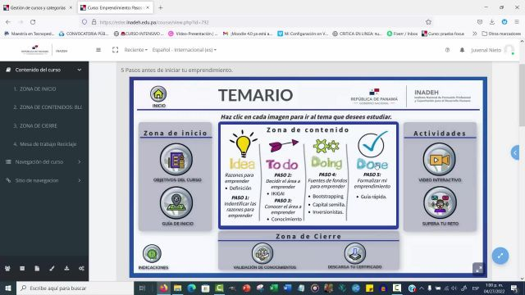
Task: Go to 2. ZONA DE CONTENIDOS
Action: (x=48, y=107)
